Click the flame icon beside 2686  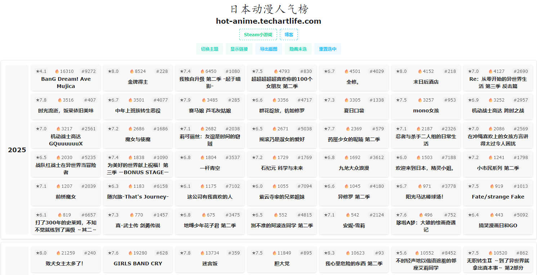point(130,129)
